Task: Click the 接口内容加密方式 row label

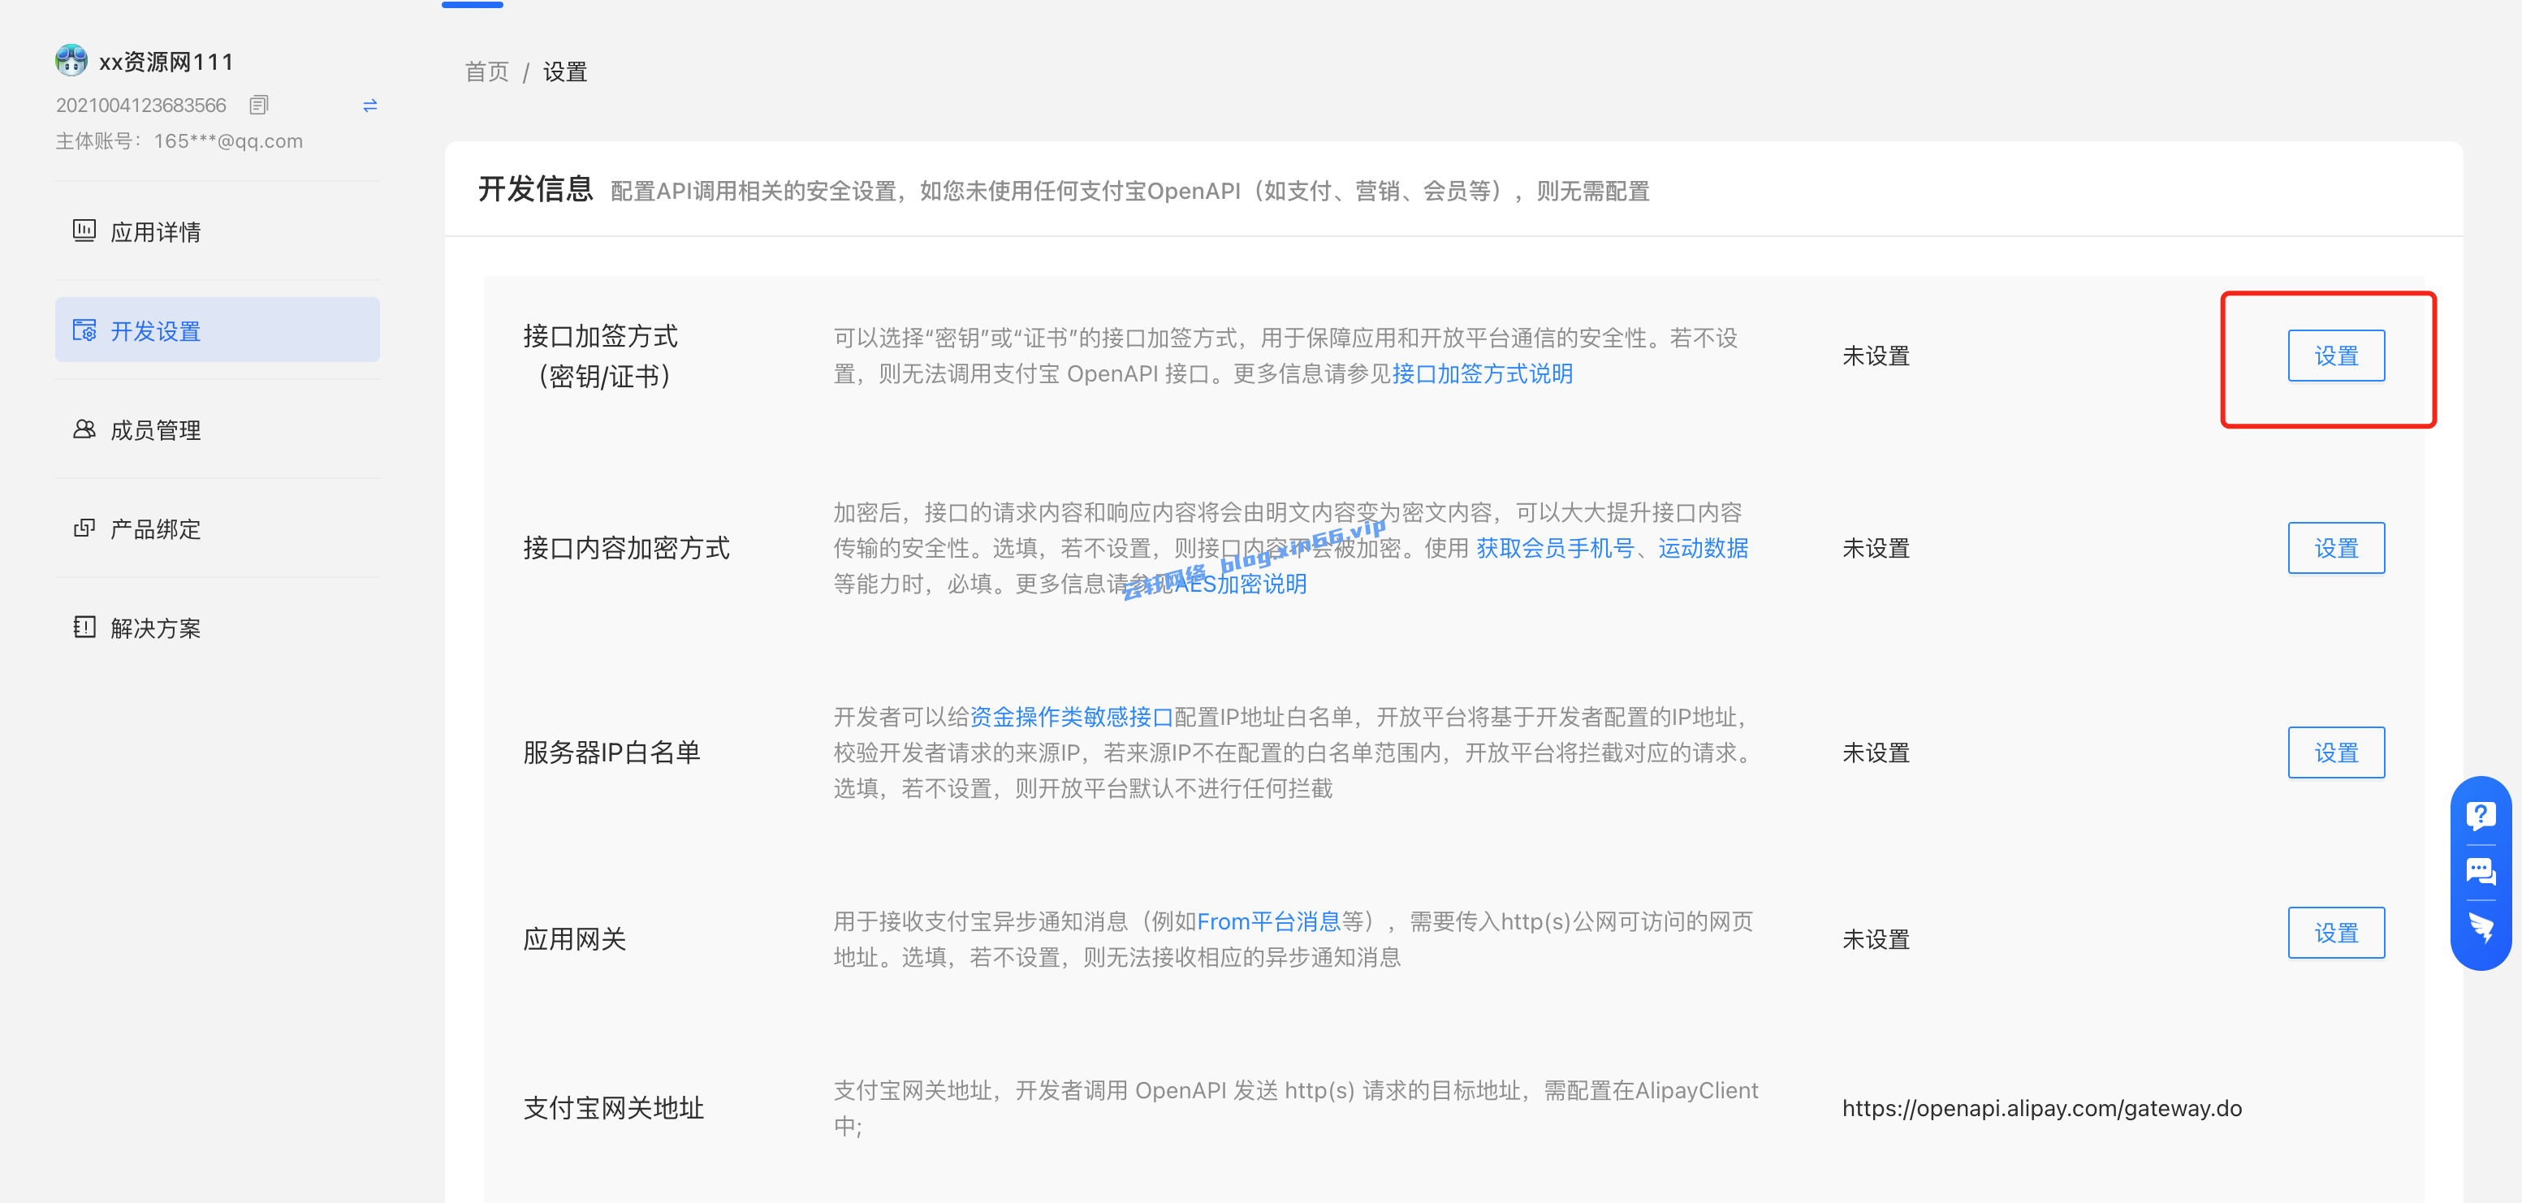Action: point(627,548)
